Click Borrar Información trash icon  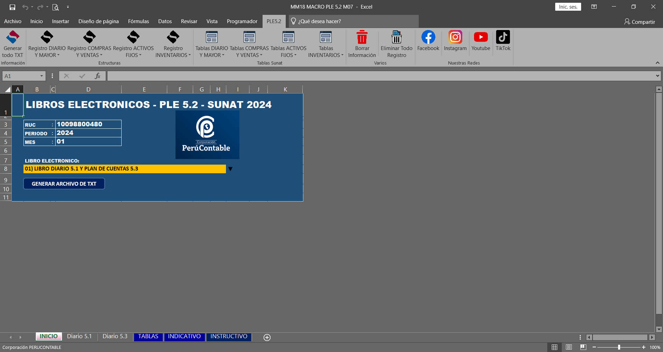click(x=362, y=37)
